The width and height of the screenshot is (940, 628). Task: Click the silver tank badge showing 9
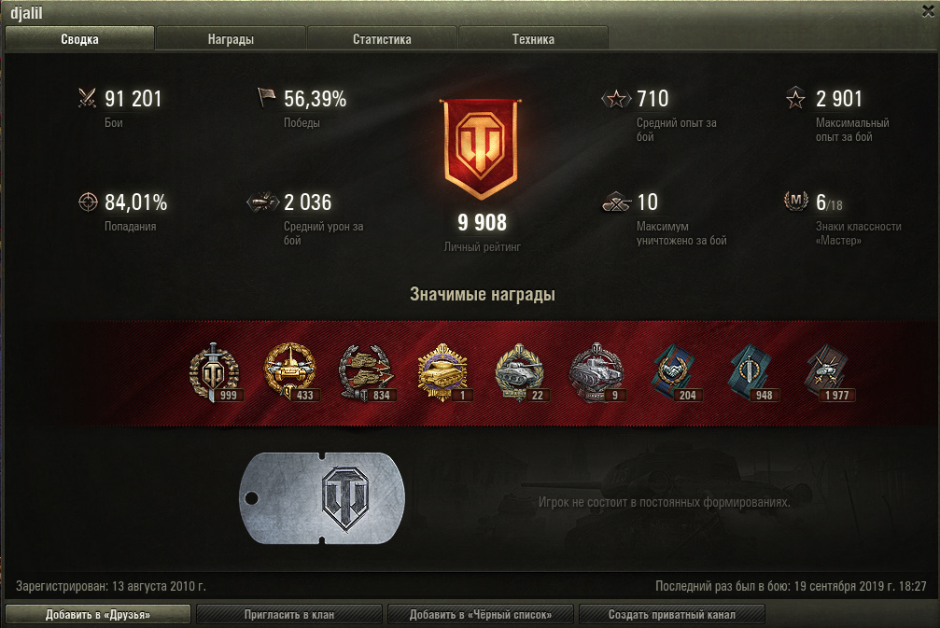pyautogui.click(x=596, y=372)
